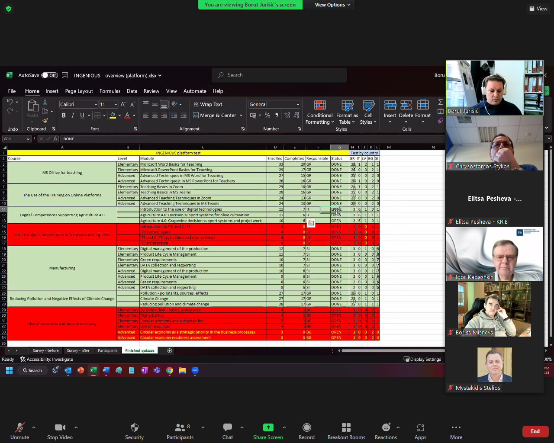
Task: Expand the Name Box dropdown showing G11
Action: [x=28, y=139]
